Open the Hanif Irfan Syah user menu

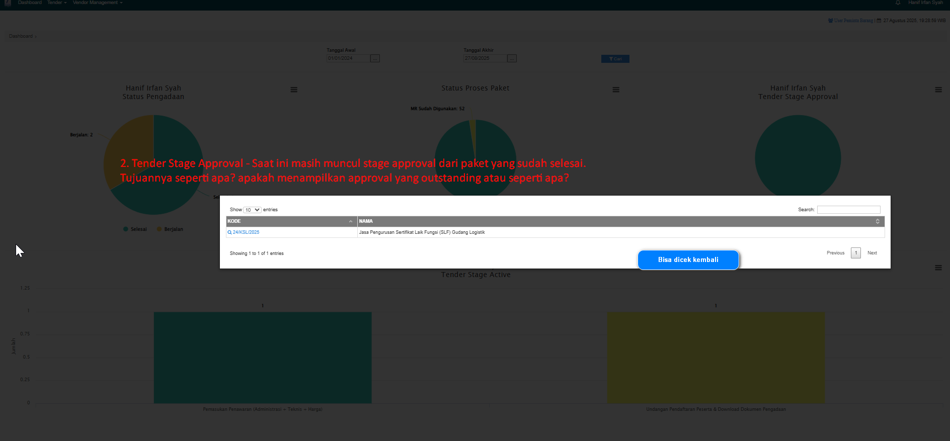(x=925, y=3)
